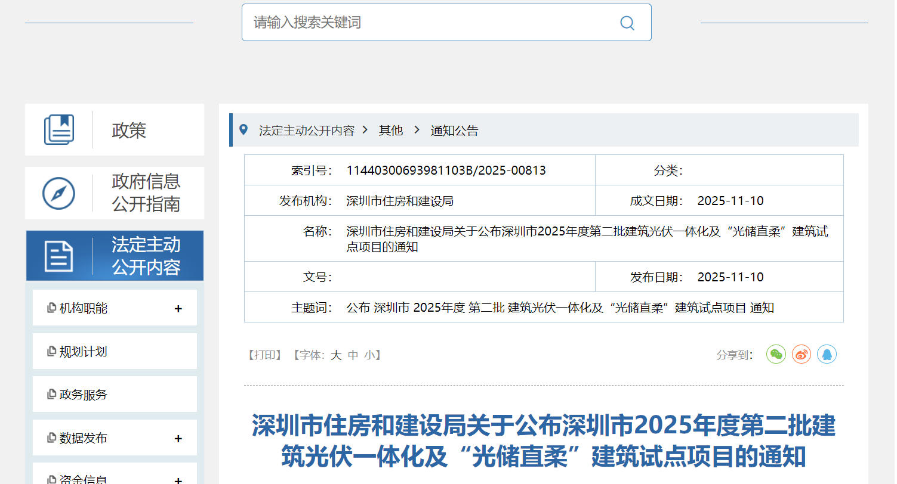Expand the 机构职能 plus sign
Viewport: 897px width, 484px height.
tap(178, 309)
